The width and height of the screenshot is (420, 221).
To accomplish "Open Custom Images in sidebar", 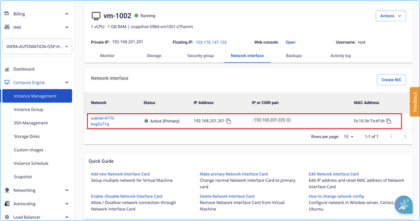I will (29, 150).
